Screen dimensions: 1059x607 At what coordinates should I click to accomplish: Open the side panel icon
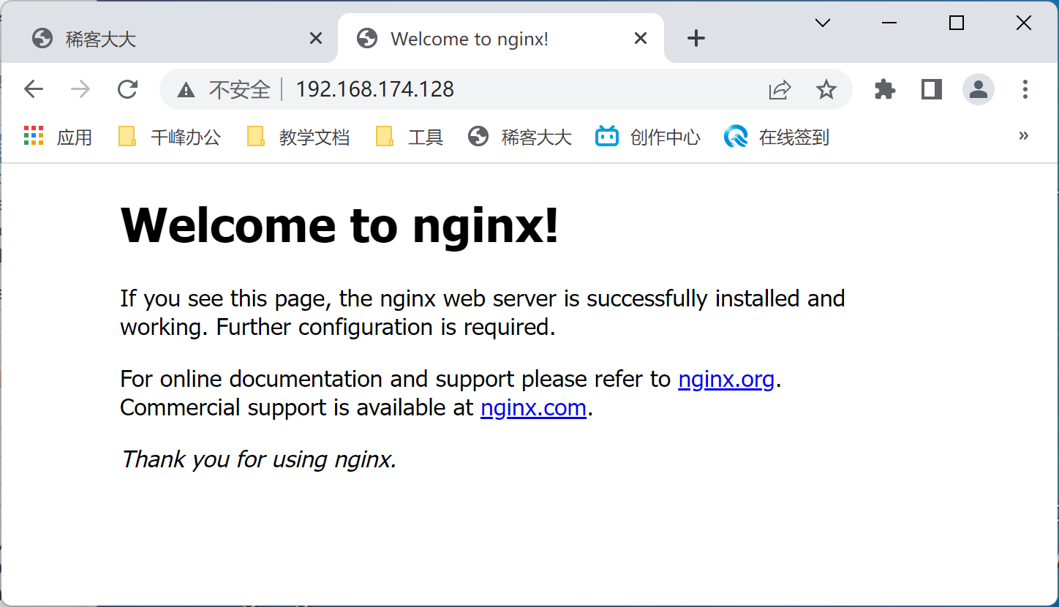click(x=930, y=89)
